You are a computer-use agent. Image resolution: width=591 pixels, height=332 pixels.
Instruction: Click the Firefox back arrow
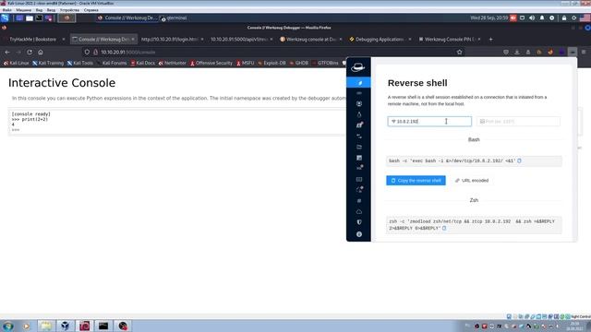(x=7, y=52)
